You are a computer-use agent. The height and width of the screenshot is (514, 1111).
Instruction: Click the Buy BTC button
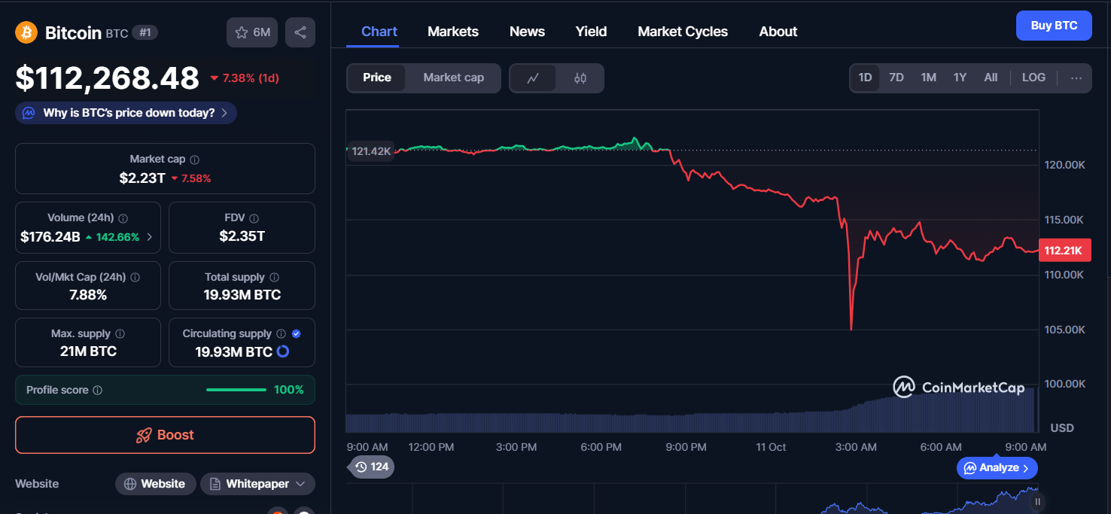[1054, 26]
